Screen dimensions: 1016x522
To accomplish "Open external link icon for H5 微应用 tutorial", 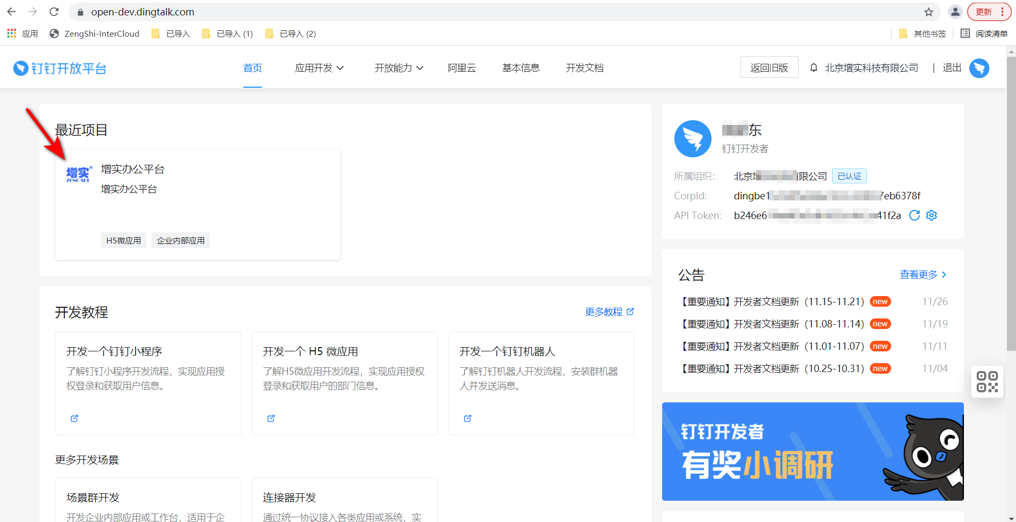I will click(271, 418).
